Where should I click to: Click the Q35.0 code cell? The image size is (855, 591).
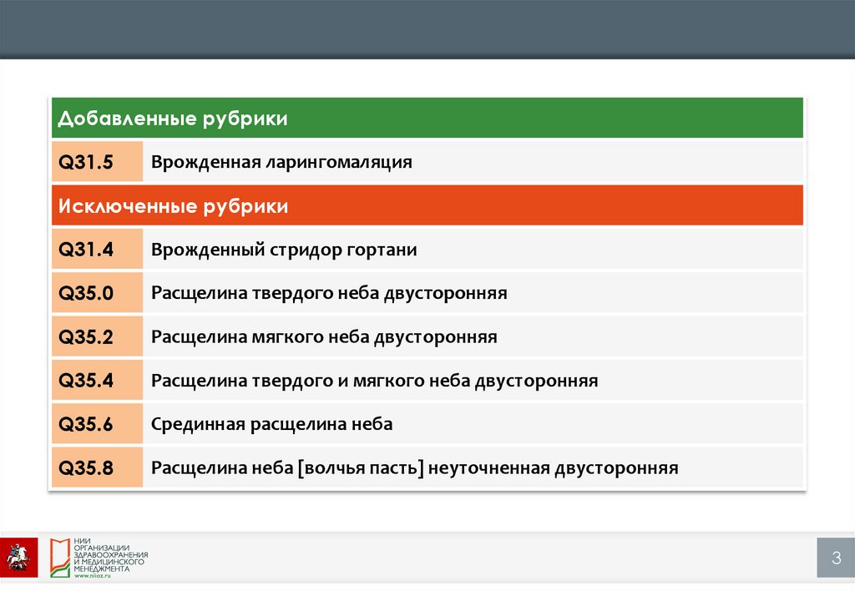tap(96, 294)
